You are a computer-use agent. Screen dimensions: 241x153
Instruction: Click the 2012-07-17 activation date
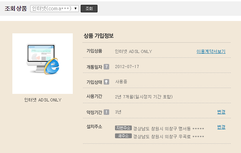pyautogui.click(x=127, y=67)
